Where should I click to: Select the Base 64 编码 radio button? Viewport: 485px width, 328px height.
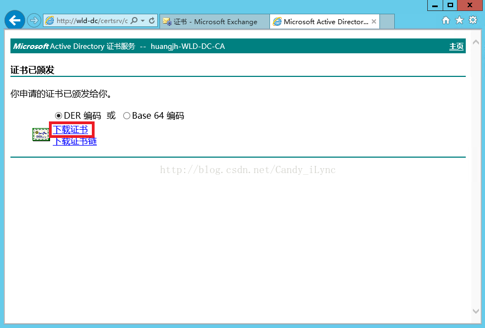click(126, 116)
